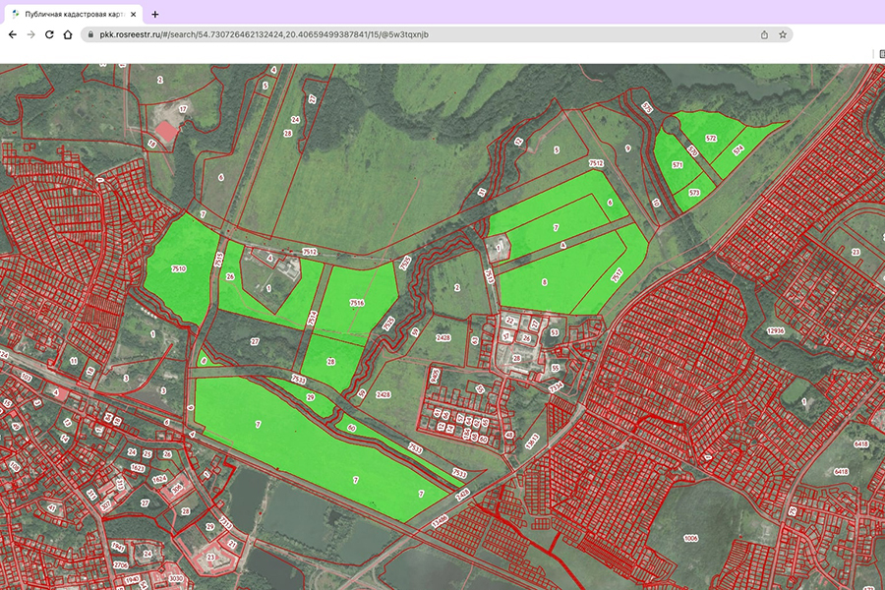The width and height of the screenshot is (885, 590).
Task: Open a new browser tab
Action: point(155,14)
